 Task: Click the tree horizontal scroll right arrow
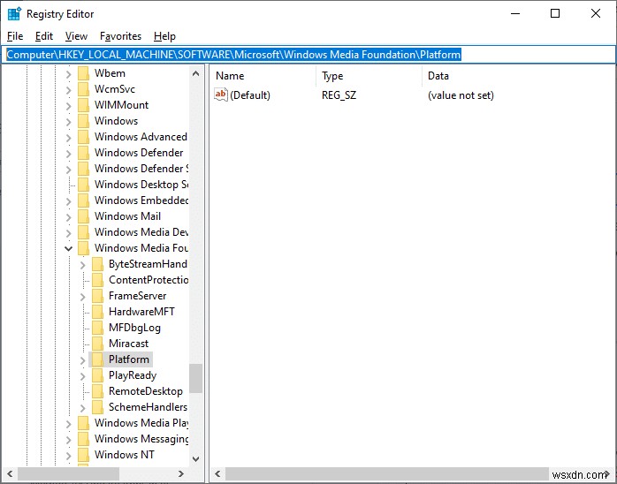181,473
